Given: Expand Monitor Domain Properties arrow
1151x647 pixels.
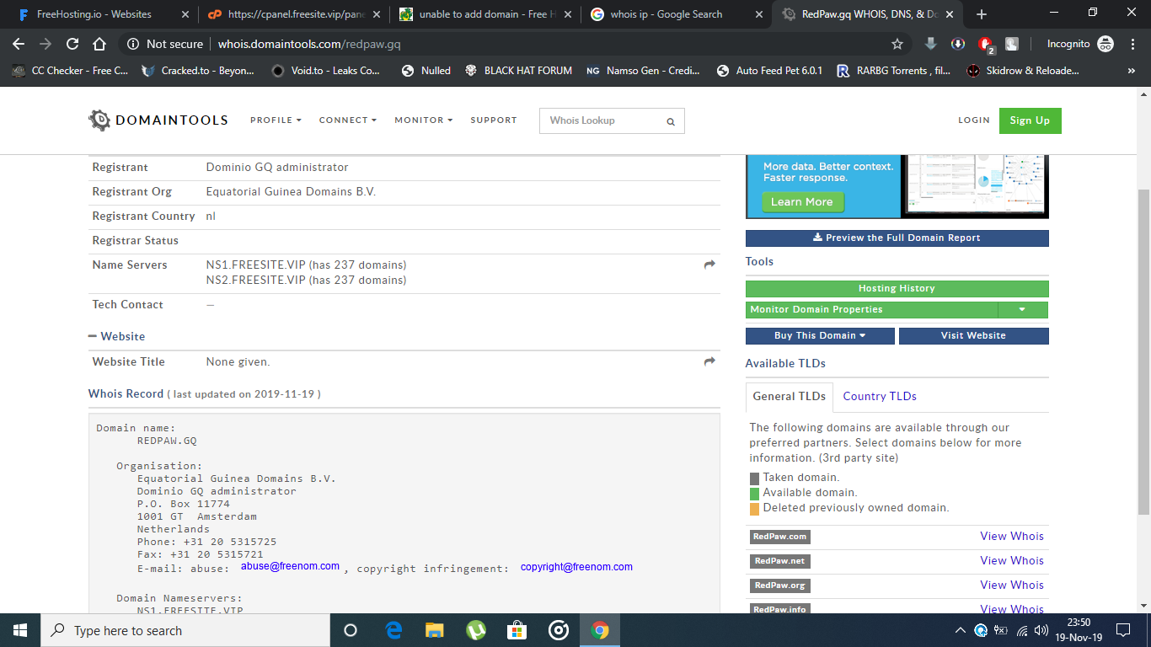Looking at the screenshot, I should pyautogui.click(x=1022, y=309).
